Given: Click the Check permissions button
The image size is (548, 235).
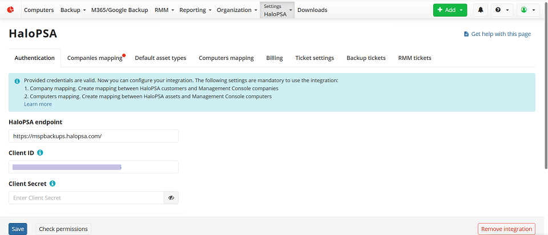Looking at the screenshot, I should click(63, 229).
